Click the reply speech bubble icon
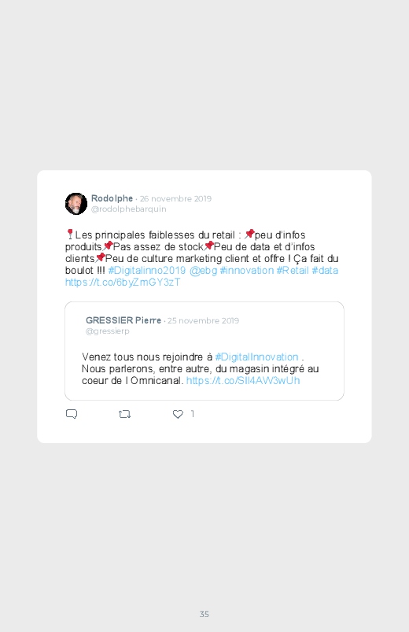The height and width of the screenshot is (632, 409). tap(72, 414)
